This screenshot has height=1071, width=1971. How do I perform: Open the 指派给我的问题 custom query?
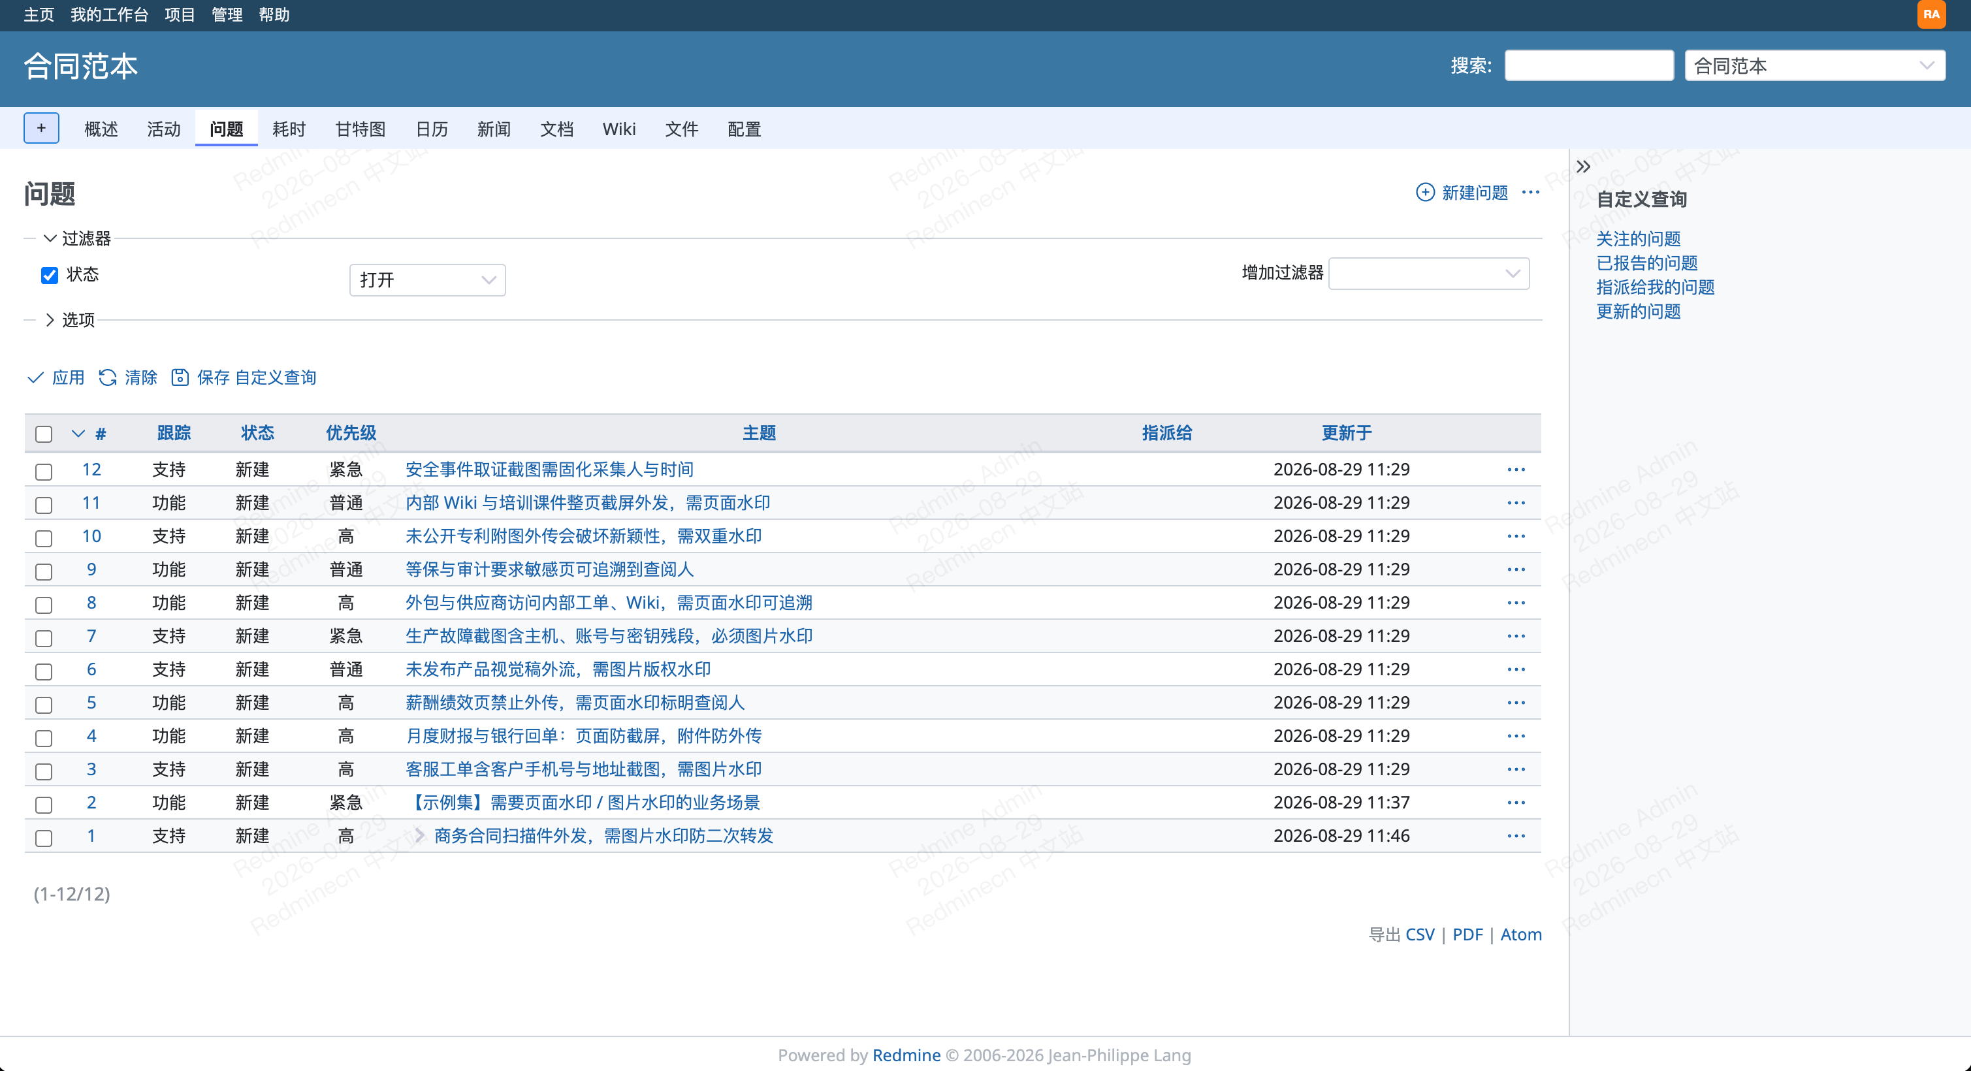tap(1655, 287)
